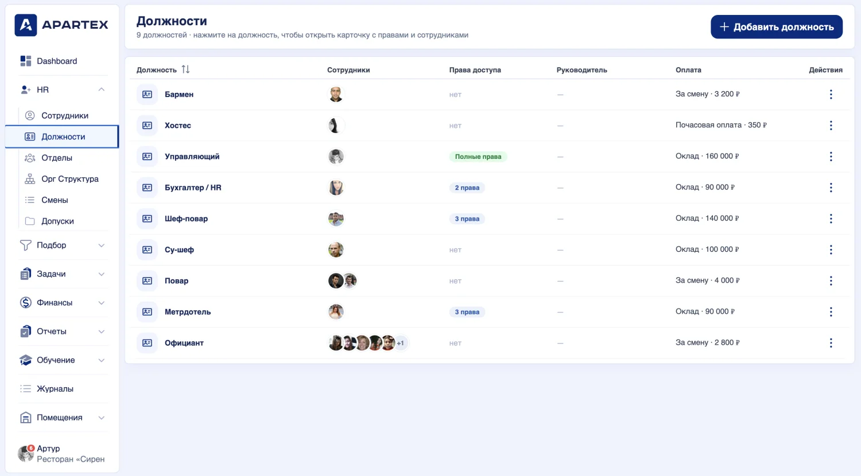Click the +1 employees badge in Официант row
The image size is (861, 476).
401,343
